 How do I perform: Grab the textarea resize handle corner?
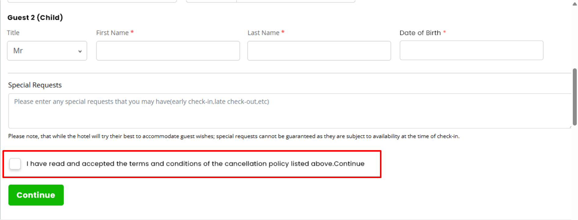tap(569, 126)
